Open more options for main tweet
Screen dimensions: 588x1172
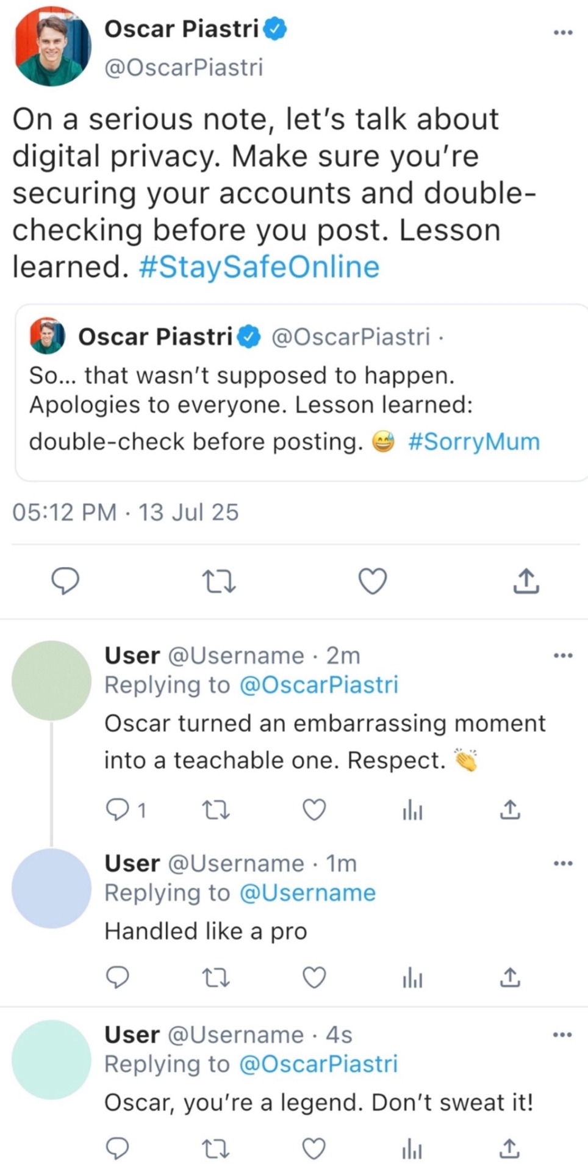click(562, 32)
